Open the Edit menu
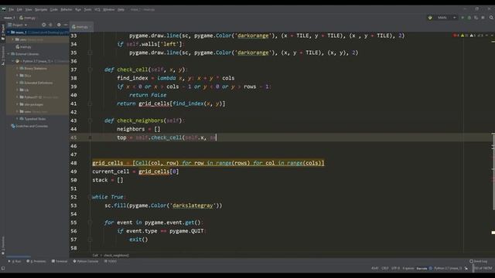Screen dimensions: 495x278 [x=19, y=9]
